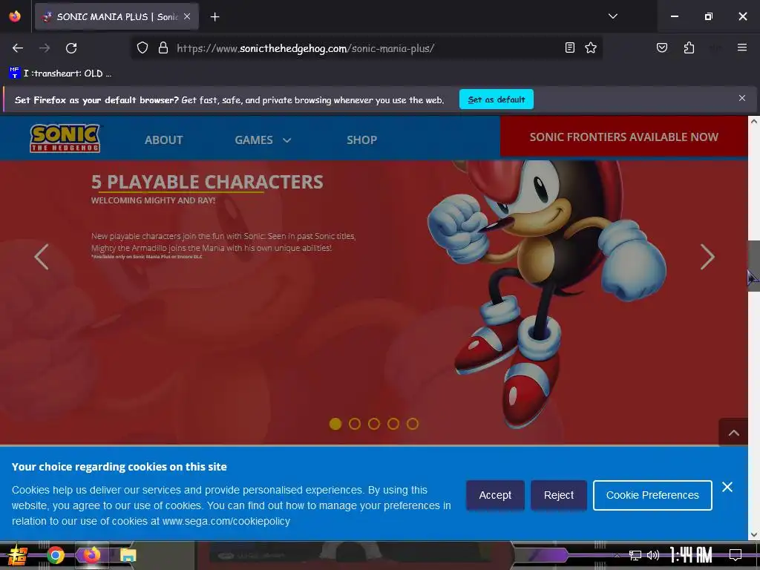Select fifth carousel dot
Viewport: 760px width, 570px height.
click(413, 424)
